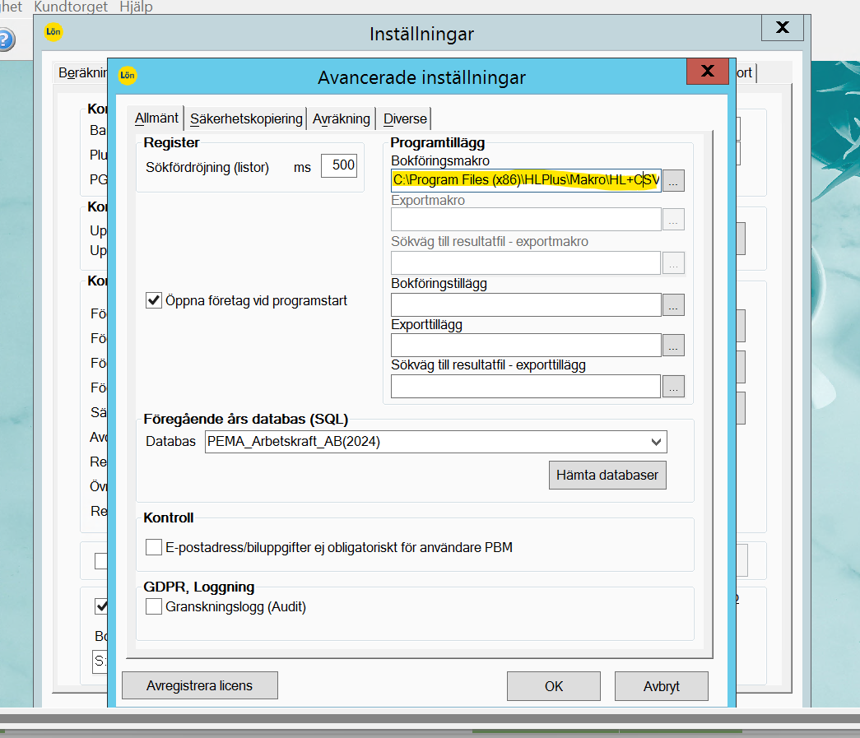Image resolution: width=860 pixels, height=738 pixels.
Task: Click the Lön icon in Avancerade inställningar title
Action: 128,76
